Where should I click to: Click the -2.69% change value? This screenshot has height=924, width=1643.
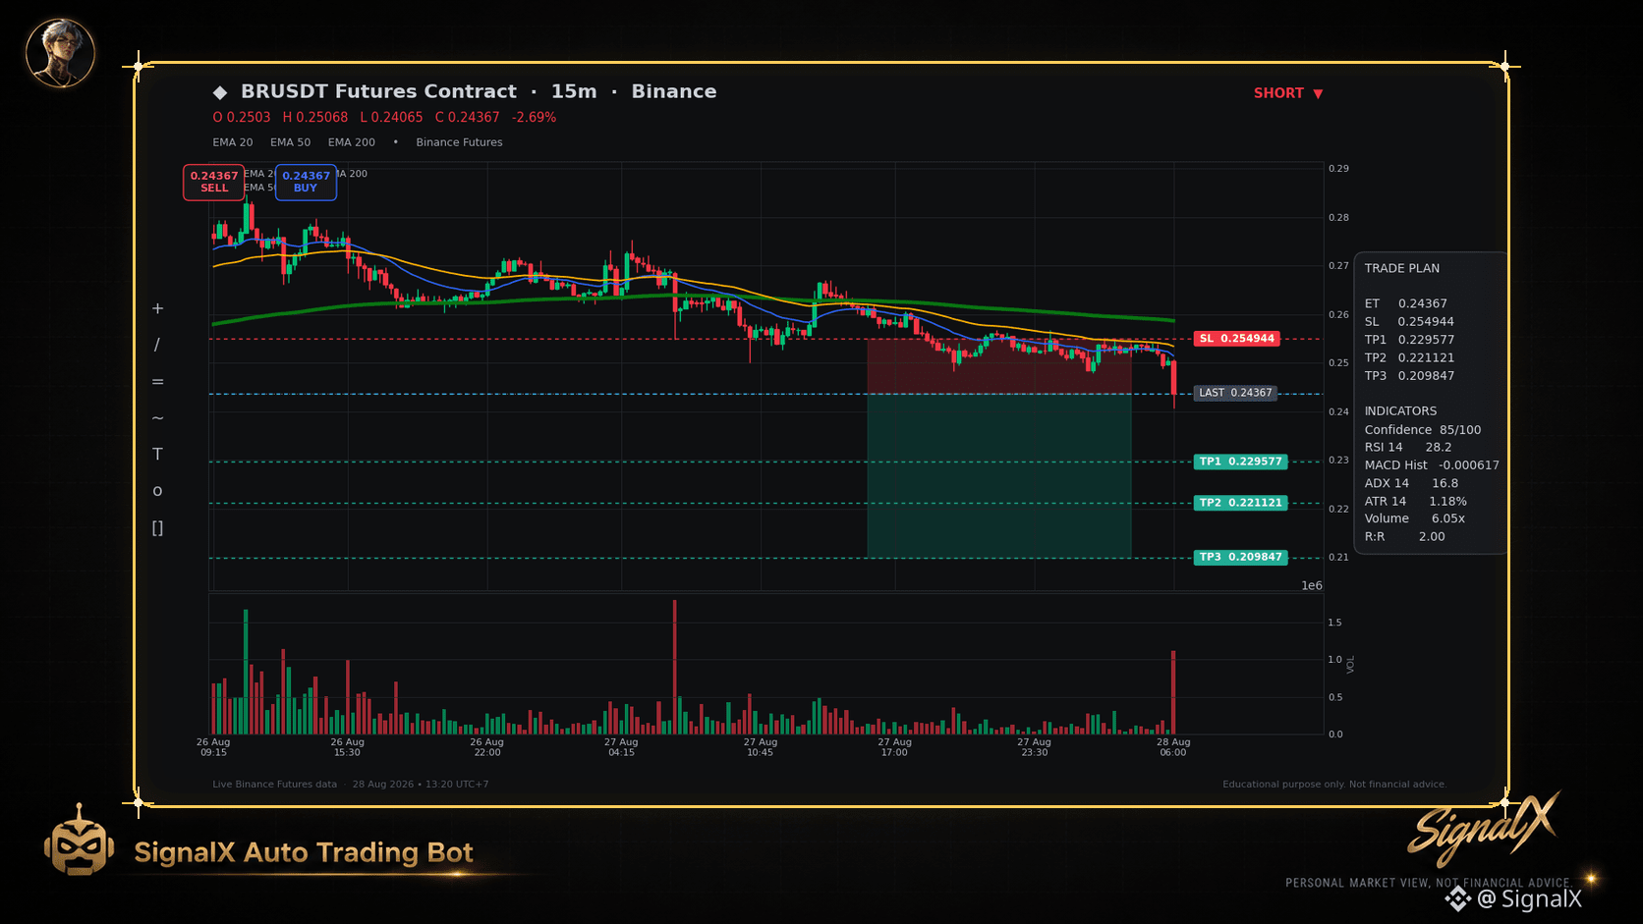tap(534, 117)
